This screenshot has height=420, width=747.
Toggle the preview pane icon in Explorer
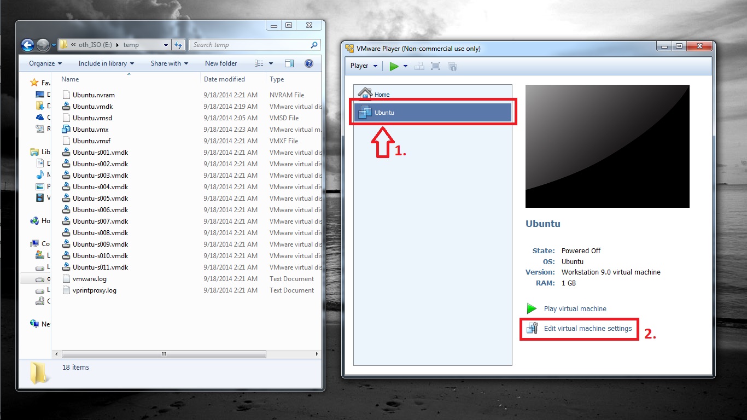coord(289,63)
